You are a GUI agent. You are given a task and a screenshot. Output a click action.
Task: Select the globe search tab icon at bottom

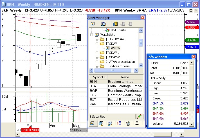pos(101,123)
